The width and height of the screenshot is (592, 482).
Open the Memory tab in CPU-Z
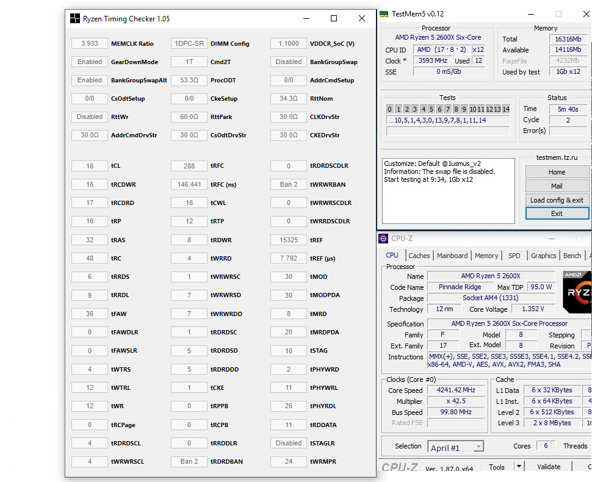486,256
